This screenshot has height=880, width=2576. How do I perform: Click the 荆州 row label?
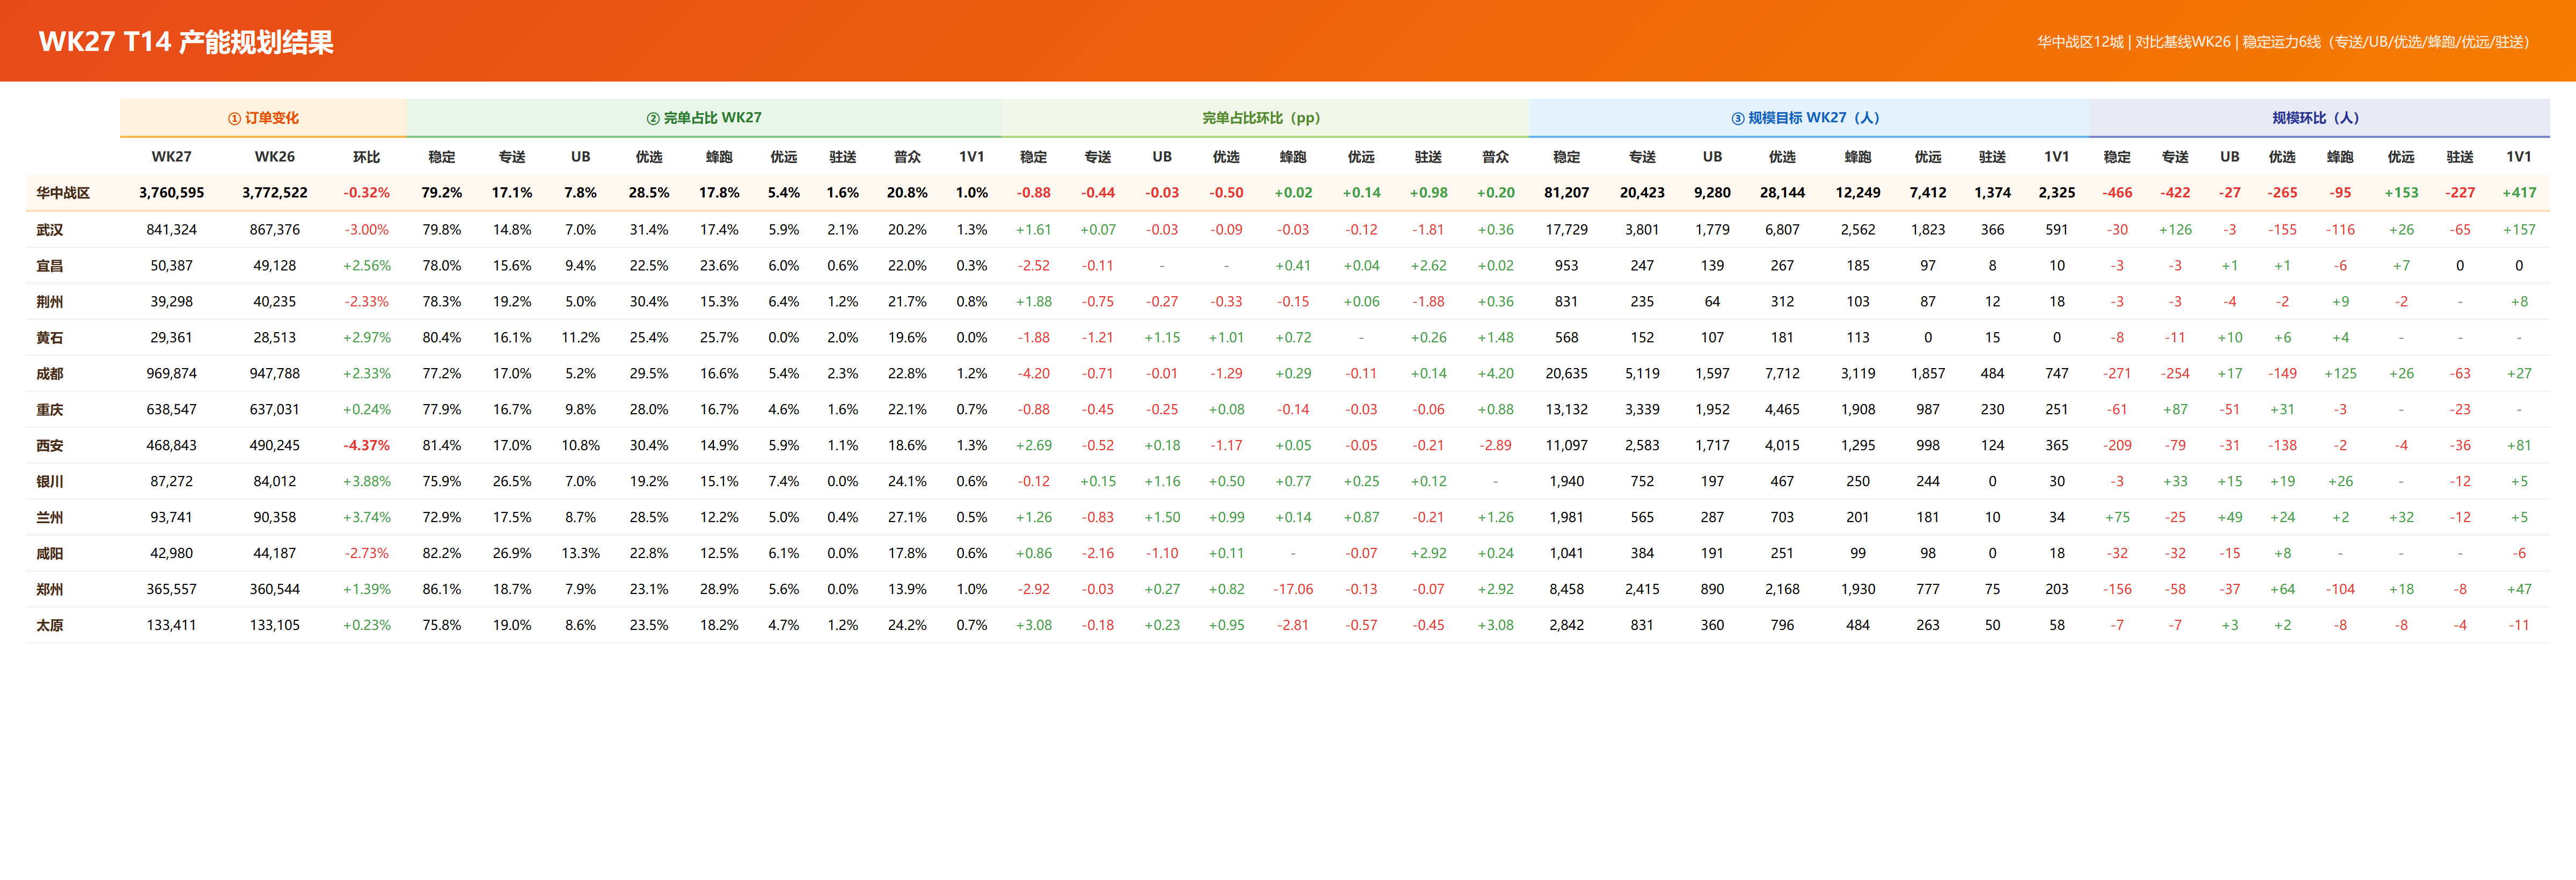(x=50, y=302)
